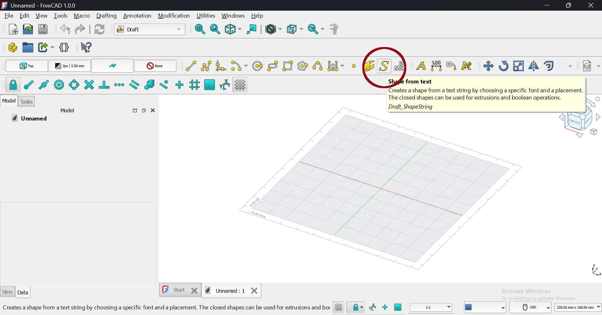The height and width of the screenshot is (315, 602).
Task: Toggle snap to endpoint
Action: click(29, 85)
